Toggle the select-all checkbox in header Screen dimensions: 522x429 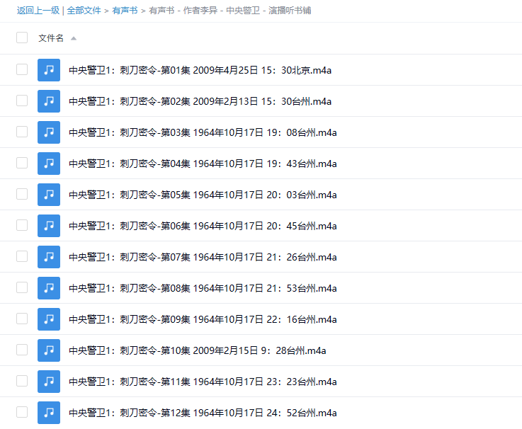[22, 38]
